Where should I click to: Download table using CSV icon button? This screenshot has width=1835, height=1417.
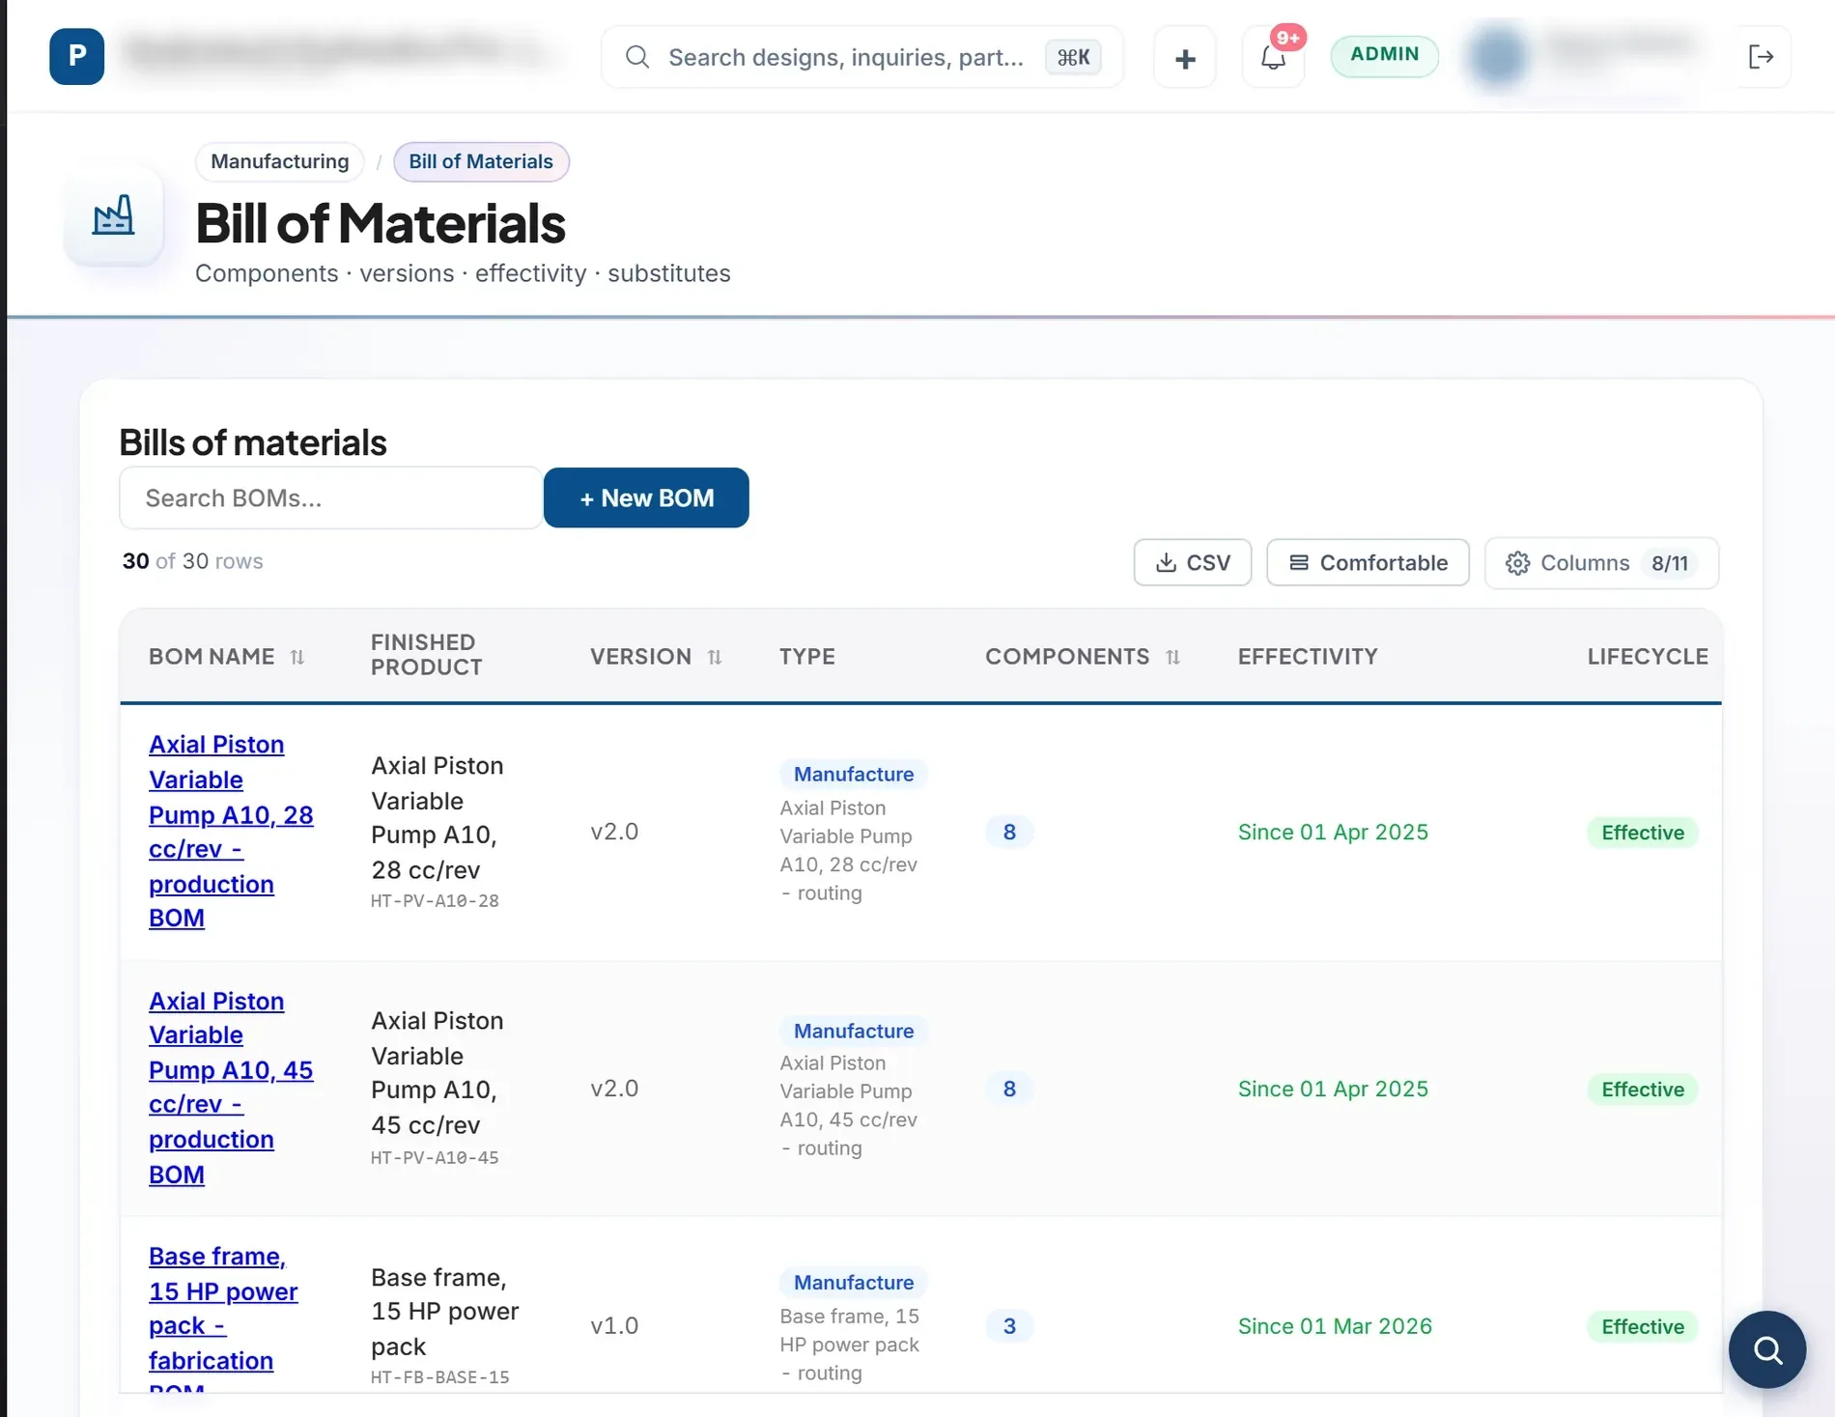(1193, 562)
